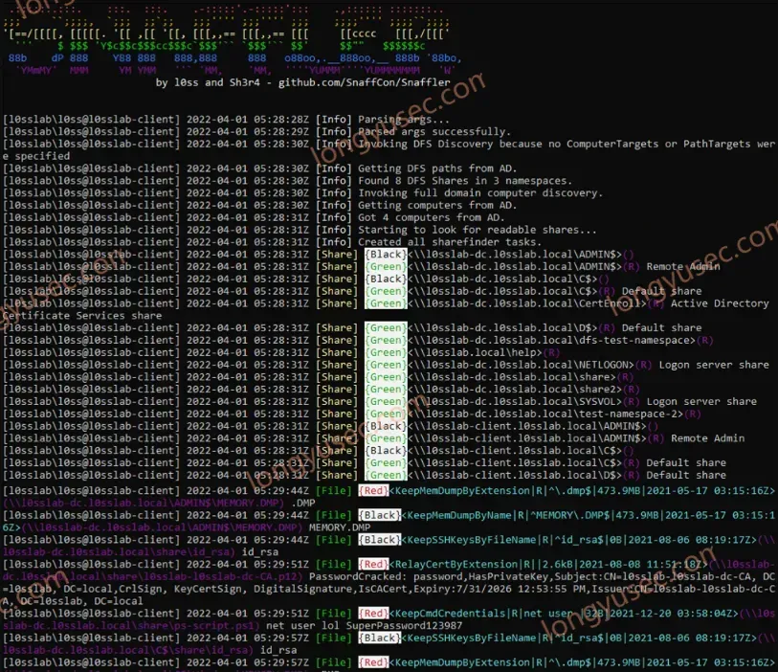778x672 pixels.
Task: Click the RelayCertByExtension rule text
Action: pyautogui.click(x=456, y=564)
